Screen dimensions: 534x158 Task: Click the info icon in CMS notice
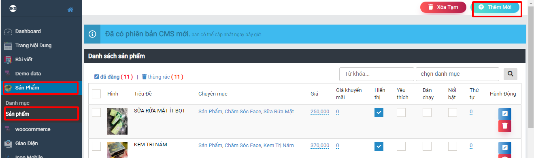tap(92, 34)
